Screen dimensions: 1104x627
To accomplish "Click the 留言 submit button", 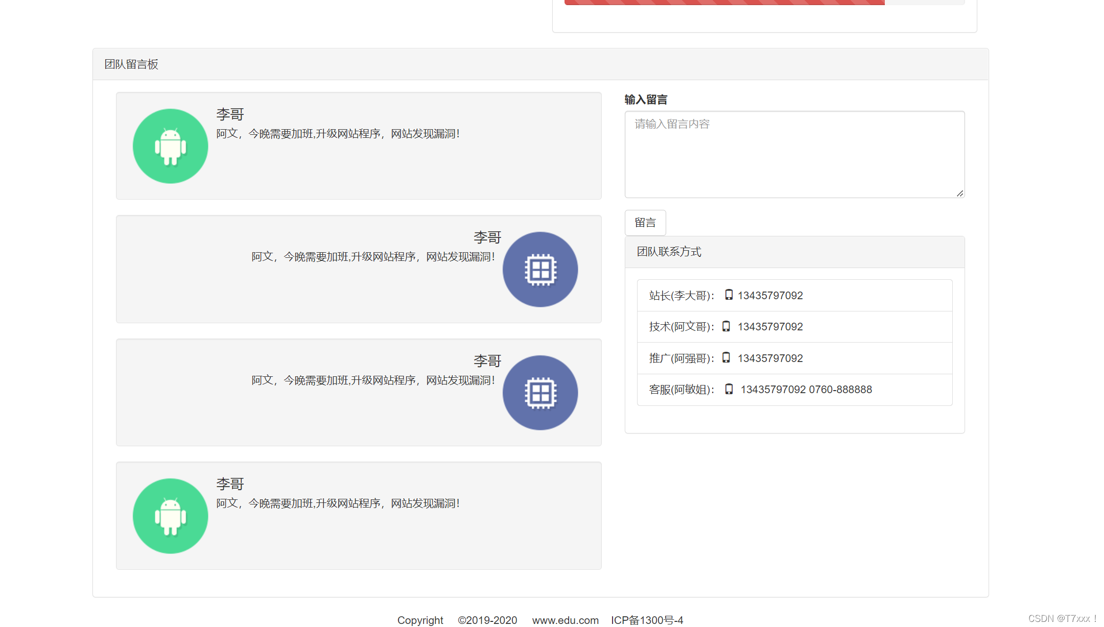I will (645, 223).
